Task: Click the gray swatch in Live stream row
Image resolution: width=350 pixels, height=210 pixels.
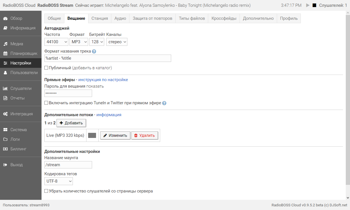Action: tap(92, 135)
